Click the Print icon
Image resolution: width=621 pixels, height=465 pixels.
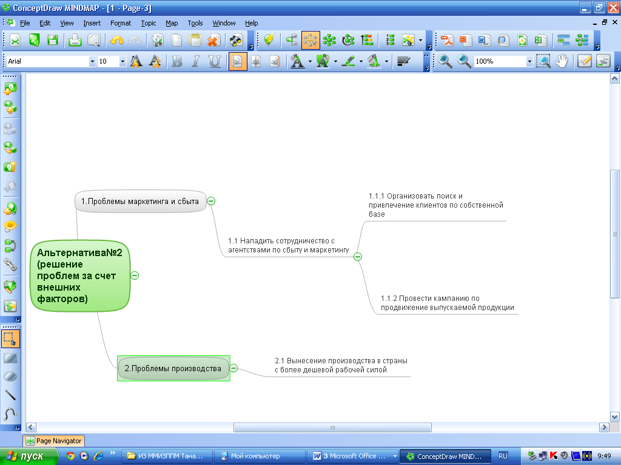click(75, 41)
